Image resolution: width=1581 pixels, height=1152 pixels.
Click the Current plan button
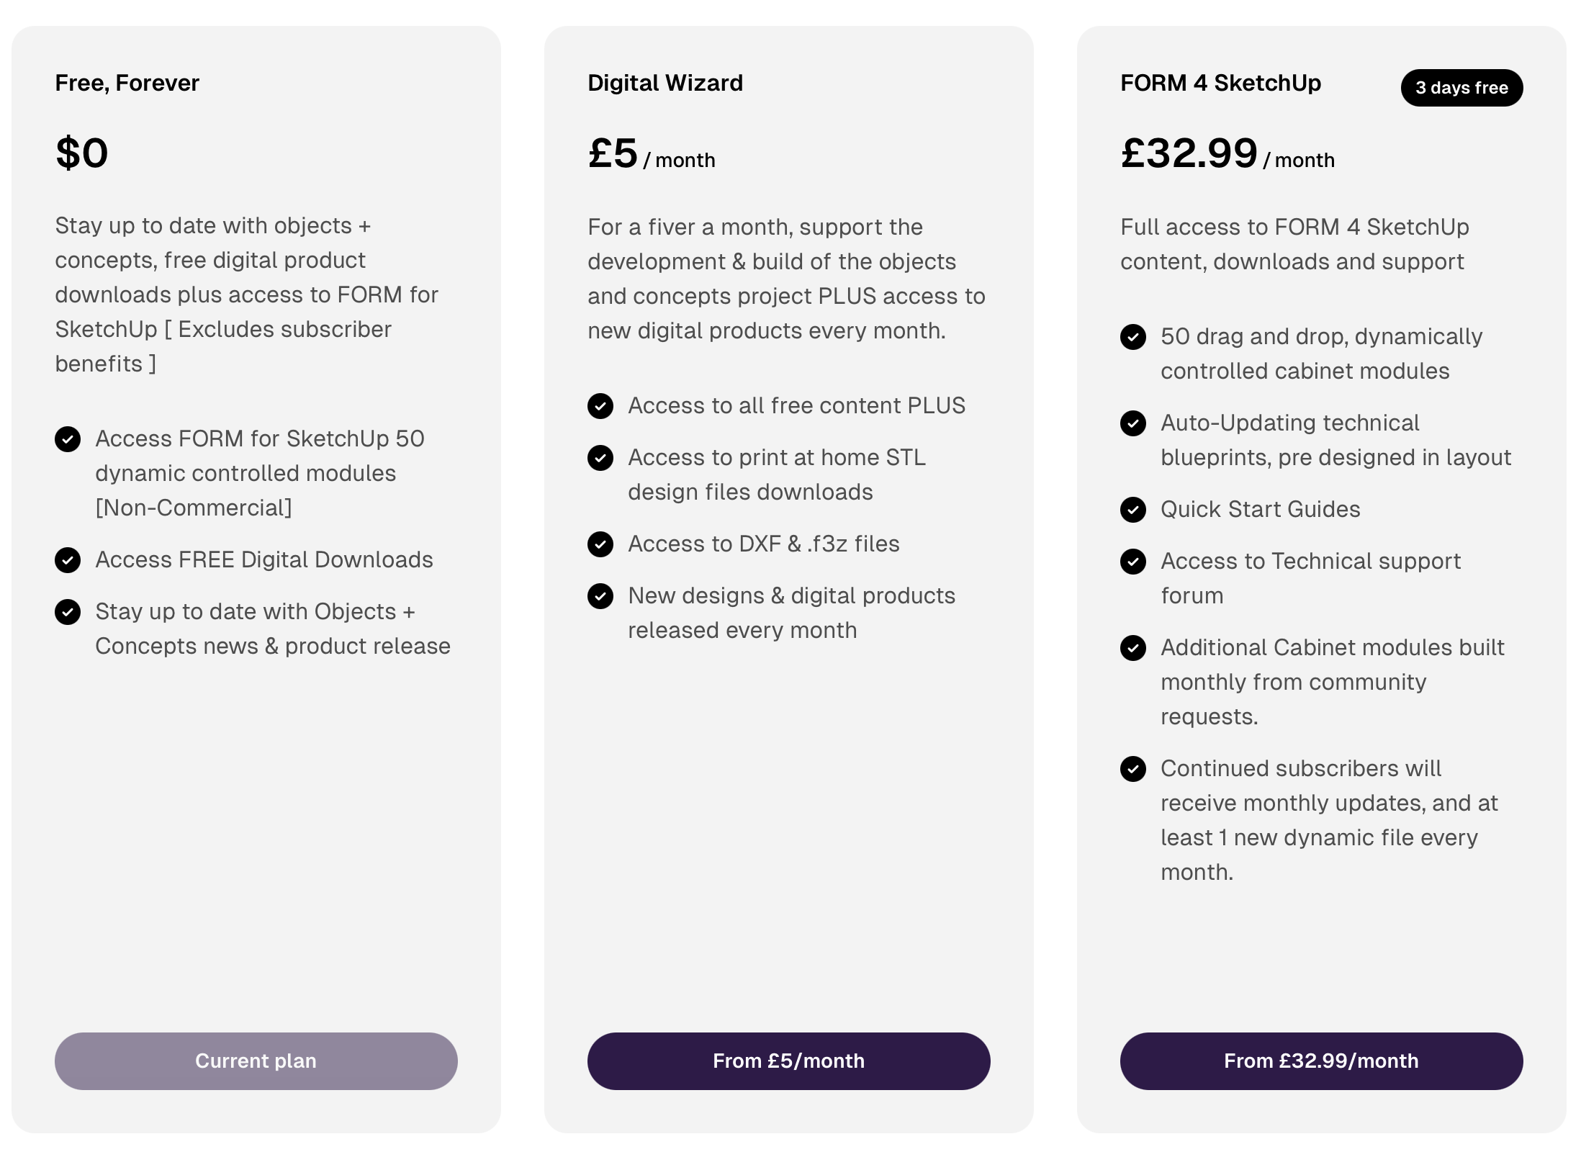click(x=256, y=1061)
